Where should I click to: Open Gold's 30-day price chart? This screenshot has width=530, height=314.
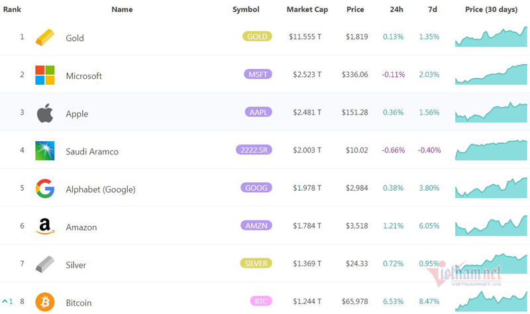coord(491,38)
